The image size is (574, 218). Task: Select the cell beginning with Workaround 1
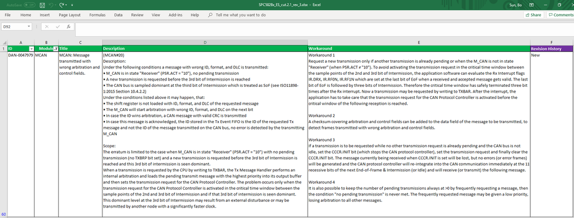tap(419, 134)
